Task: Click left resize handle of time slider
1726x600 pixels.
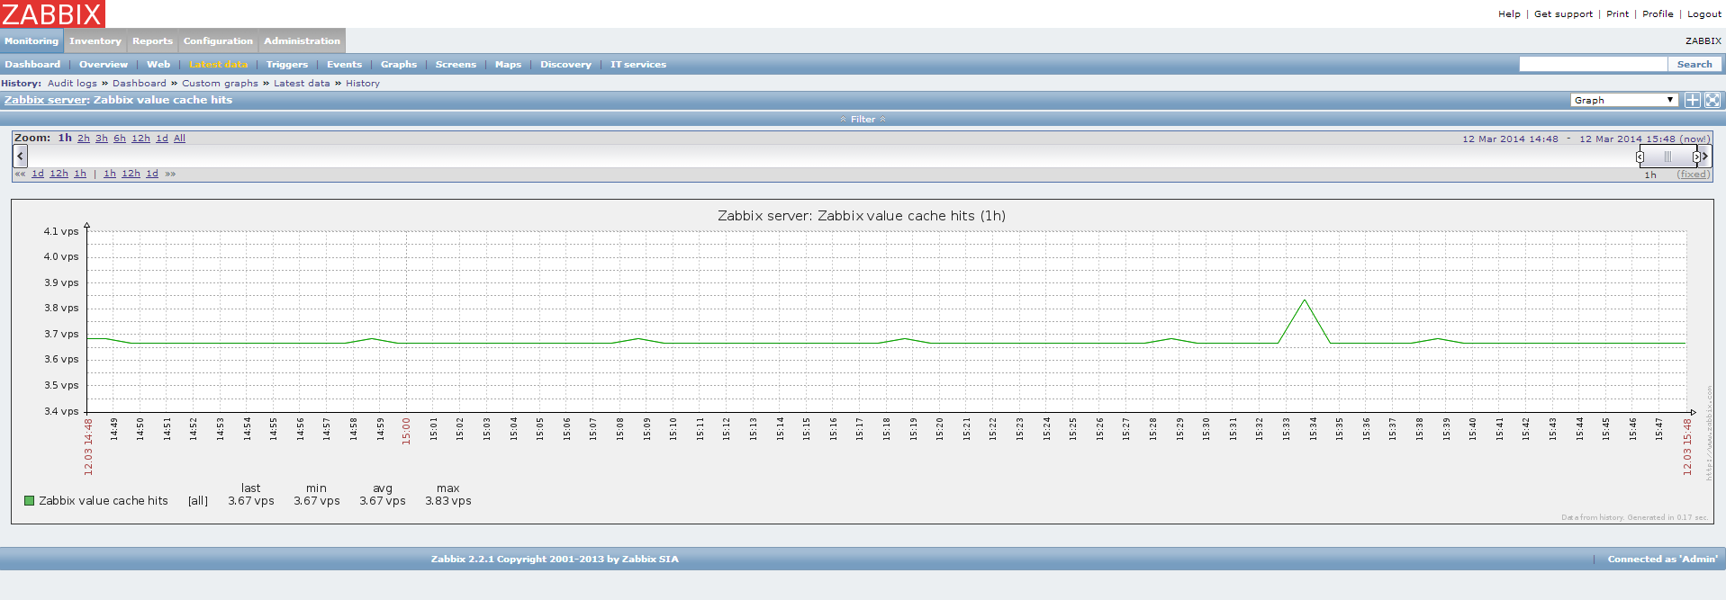Action: point(1640,157)
